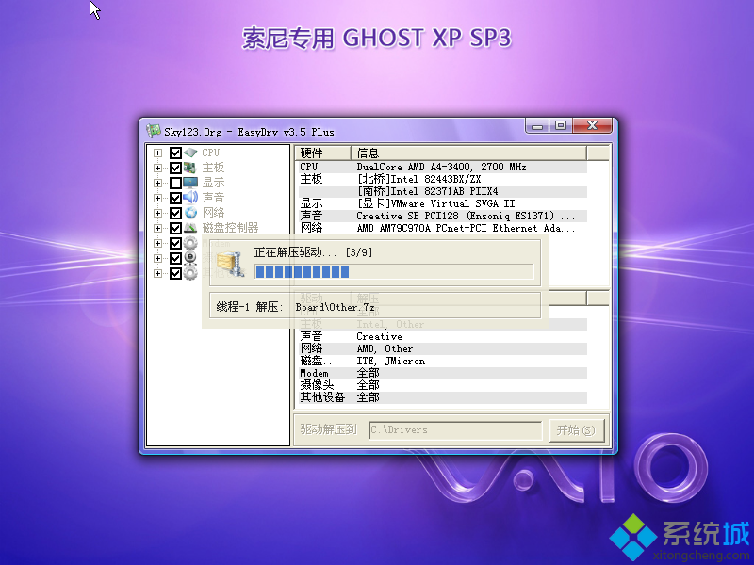
Task: Uncheck the 声音 checkbox
Action: pyautogui.click(x=175, y=198)
